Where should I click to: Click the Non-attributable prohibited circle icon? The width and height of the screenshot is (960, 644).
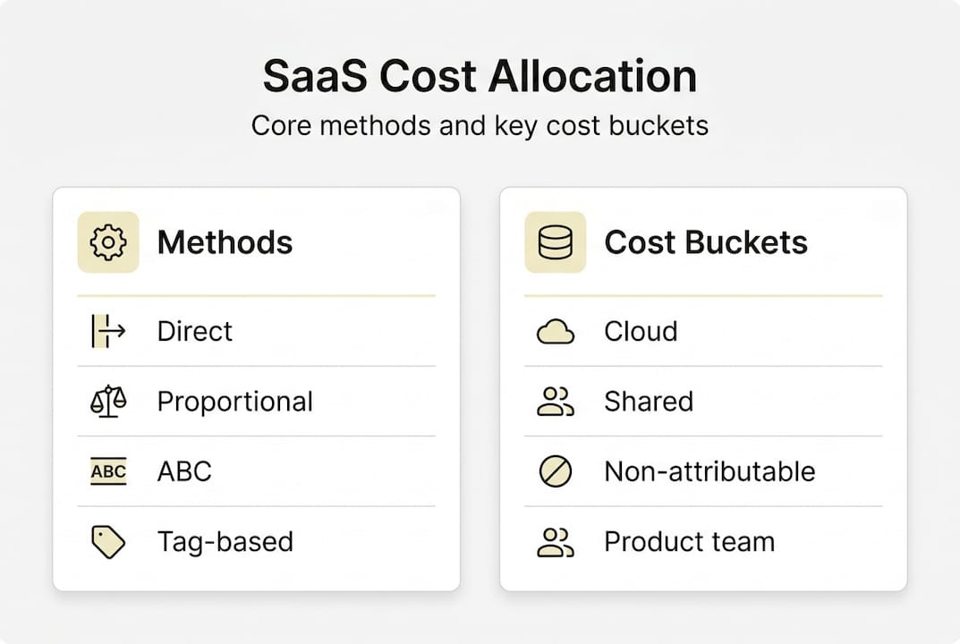tap(556, 471)
